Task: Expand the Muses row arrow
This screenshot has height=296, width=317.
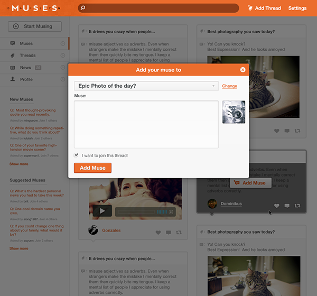Action: [63, 43]
